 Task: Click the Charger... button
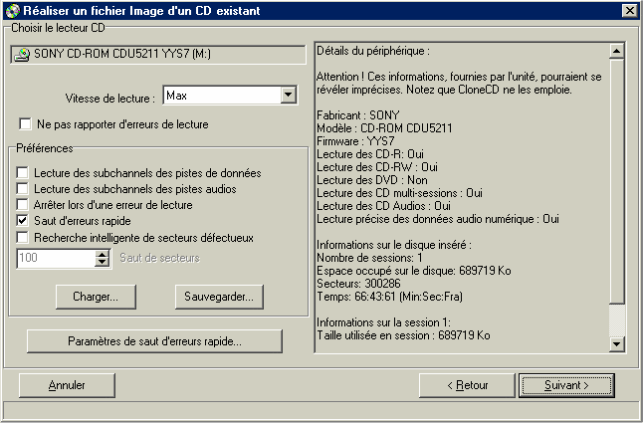(96, 297)
